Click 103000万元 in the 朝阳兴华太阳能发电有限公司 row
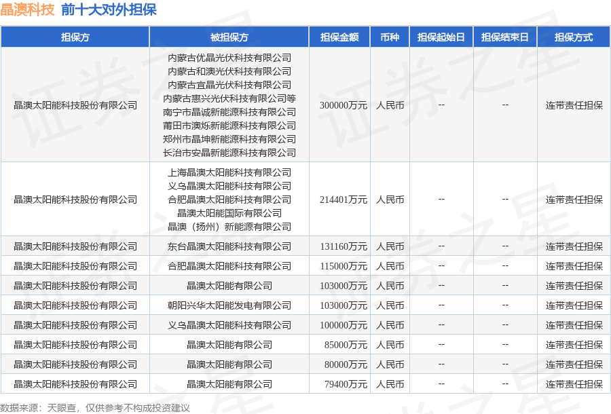The image size is (611, 414). pos(344,305)
